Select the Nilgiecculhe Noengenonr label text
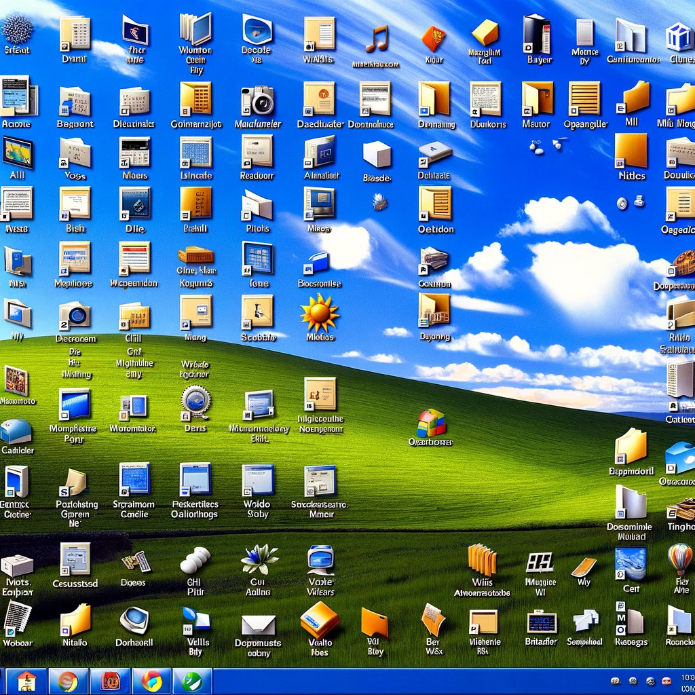Screen dimensions: 695x695 click(x=321, y=424)
